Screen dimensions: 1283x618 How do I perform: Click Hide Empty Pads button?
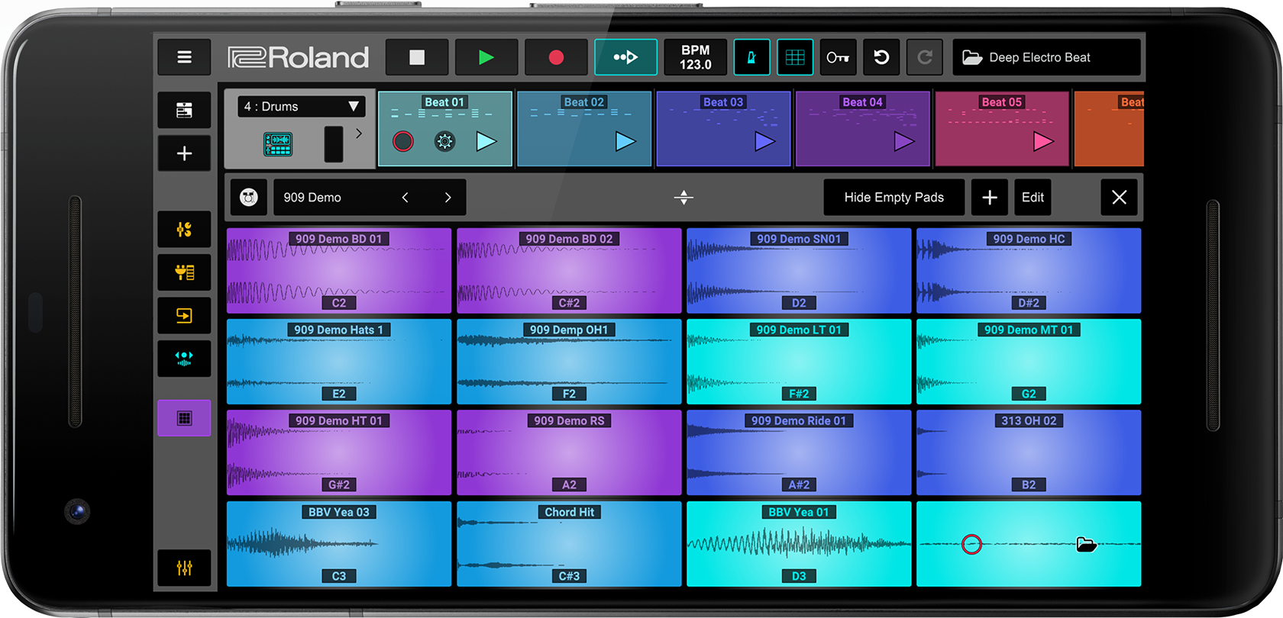click(x=894, y=198)
